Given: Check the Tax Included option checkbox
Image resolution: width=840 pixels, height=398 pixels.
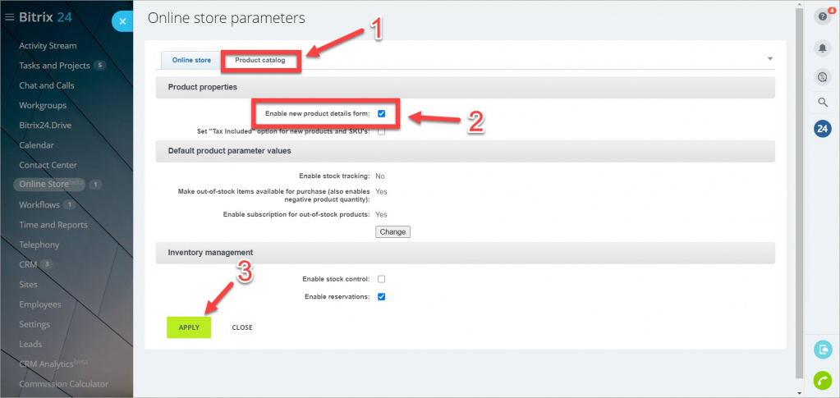Looking at the screenshot, I should (x=382, y=131).
